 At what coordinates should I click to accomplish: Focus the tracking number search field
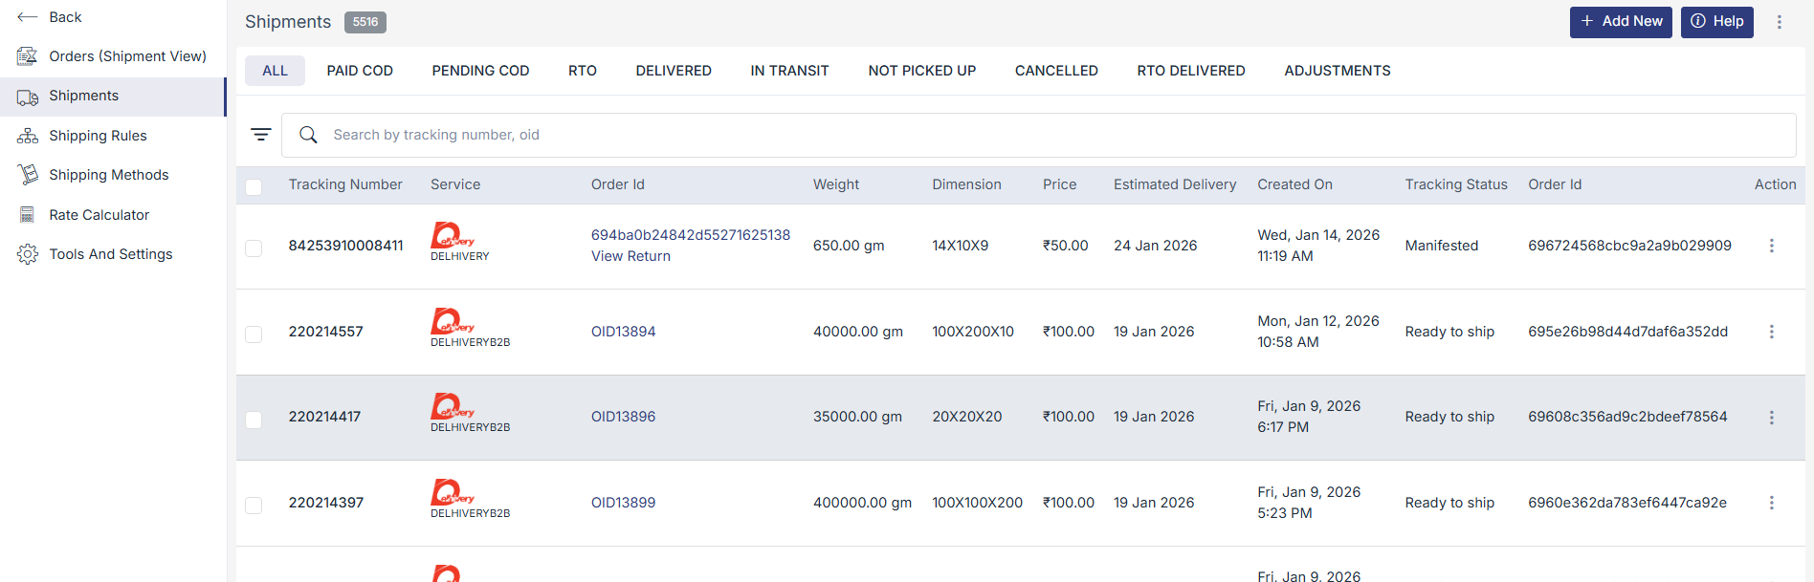tap(957, 135)
